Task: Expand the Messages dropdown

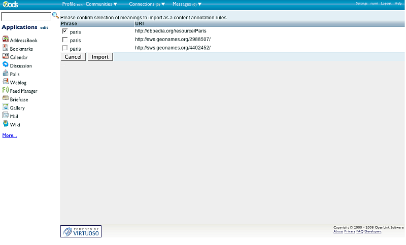Action: click(187, 4)
